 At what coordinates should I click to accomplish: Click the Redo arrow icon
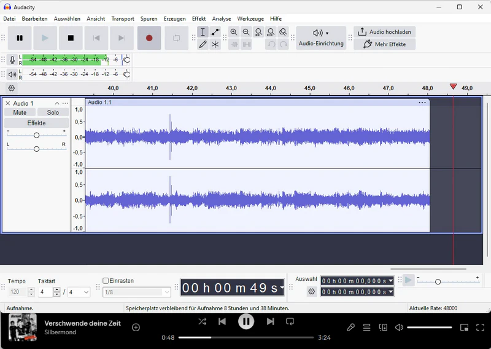(284, 44)
